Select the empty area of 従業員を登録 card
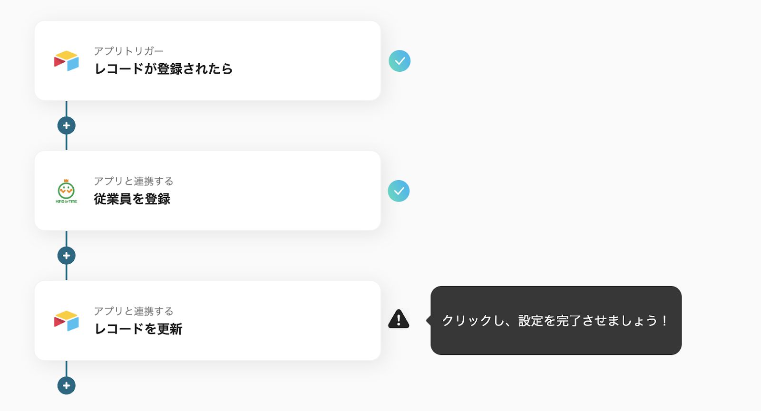 coord(285,191)
